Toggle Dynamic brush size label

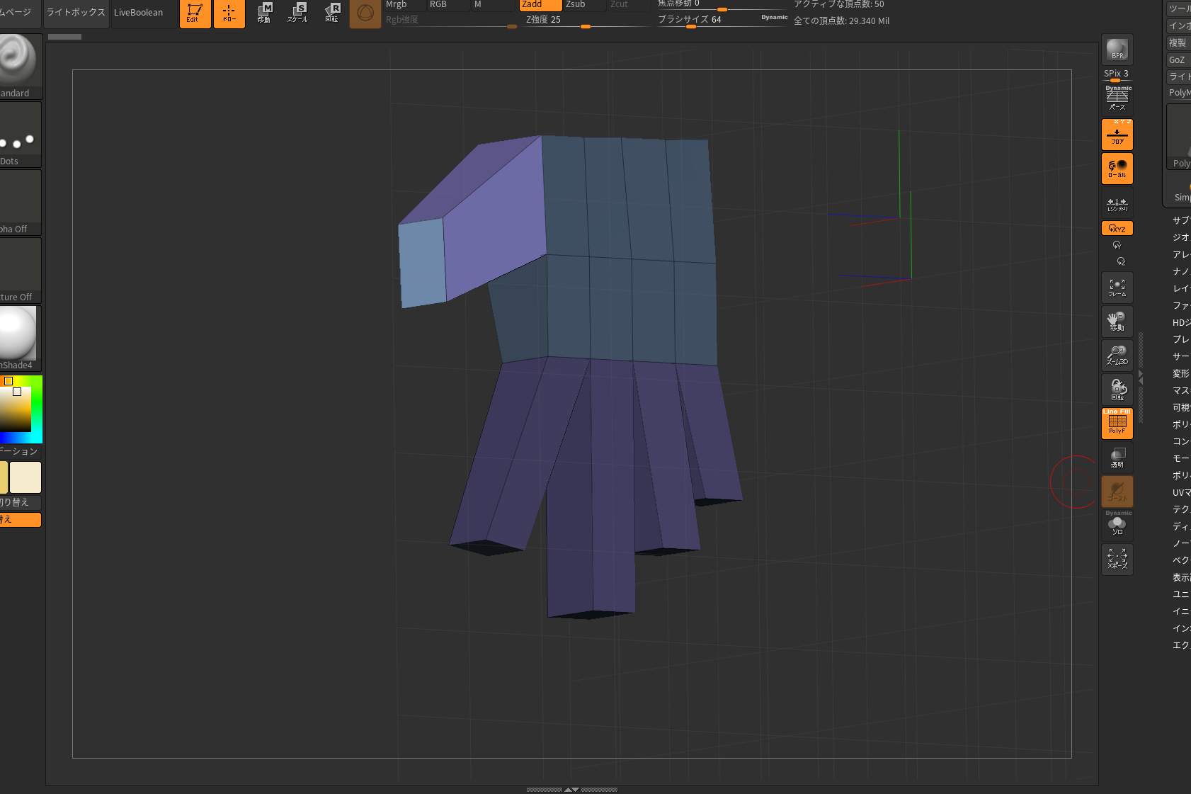pos(774,18)
